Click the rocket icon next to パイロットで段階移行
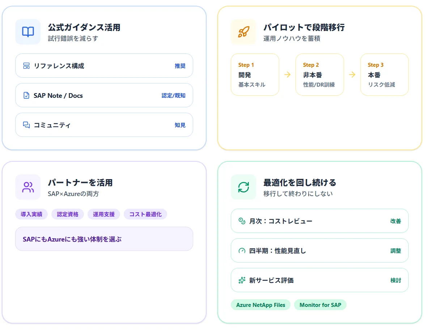This screenshot has width=429, height=330. (243, 32)
